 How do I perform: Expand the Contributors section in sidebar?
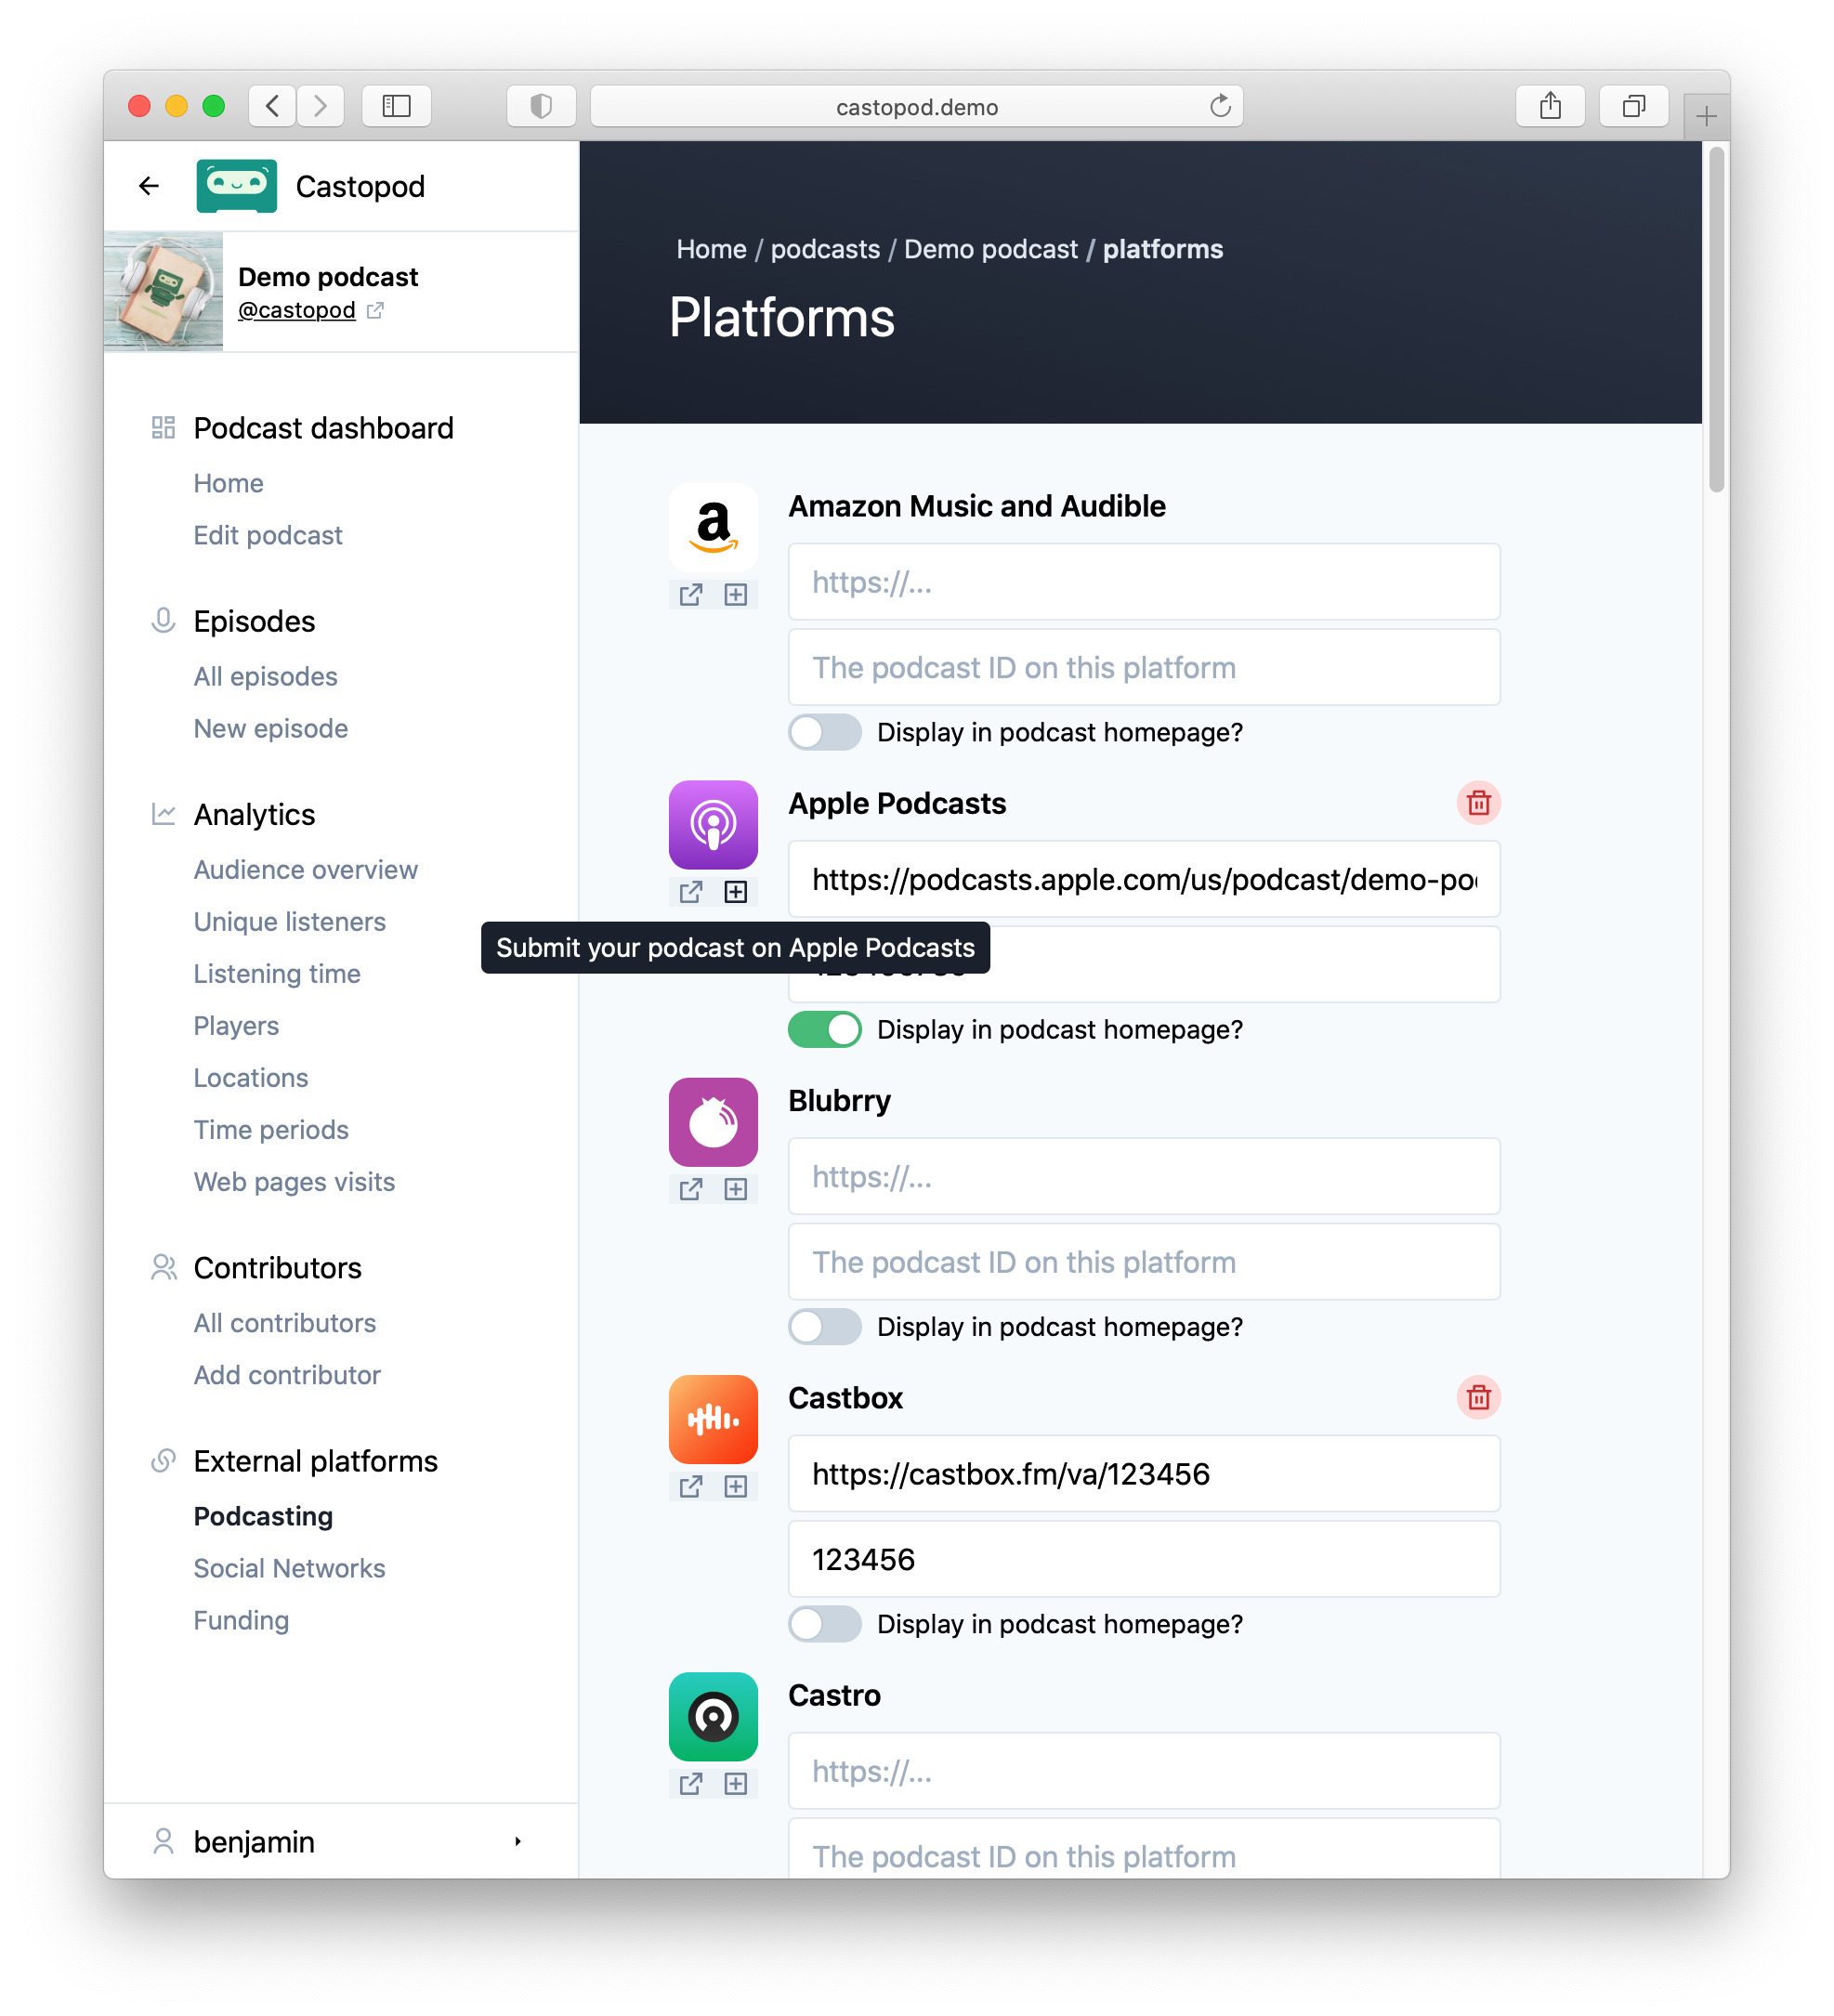278,1264
